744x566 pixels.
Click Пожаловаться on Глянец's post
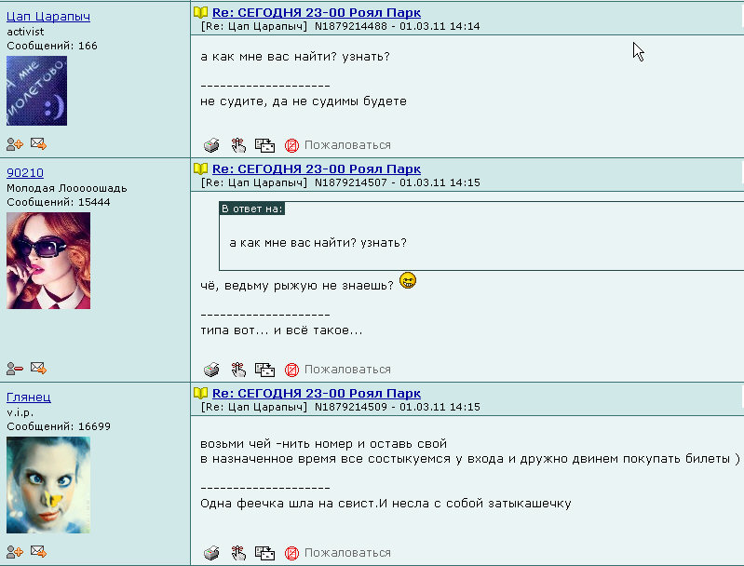(x=346, y=553)
